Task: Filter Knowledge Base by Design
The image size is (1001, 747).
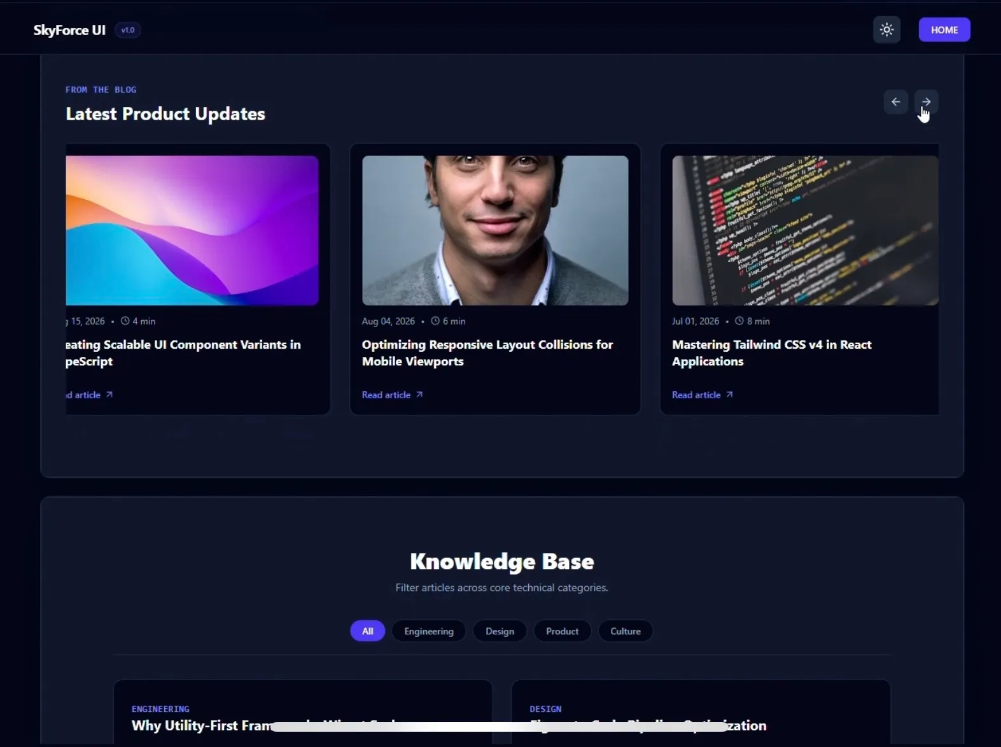Action: tap(500, 631)
